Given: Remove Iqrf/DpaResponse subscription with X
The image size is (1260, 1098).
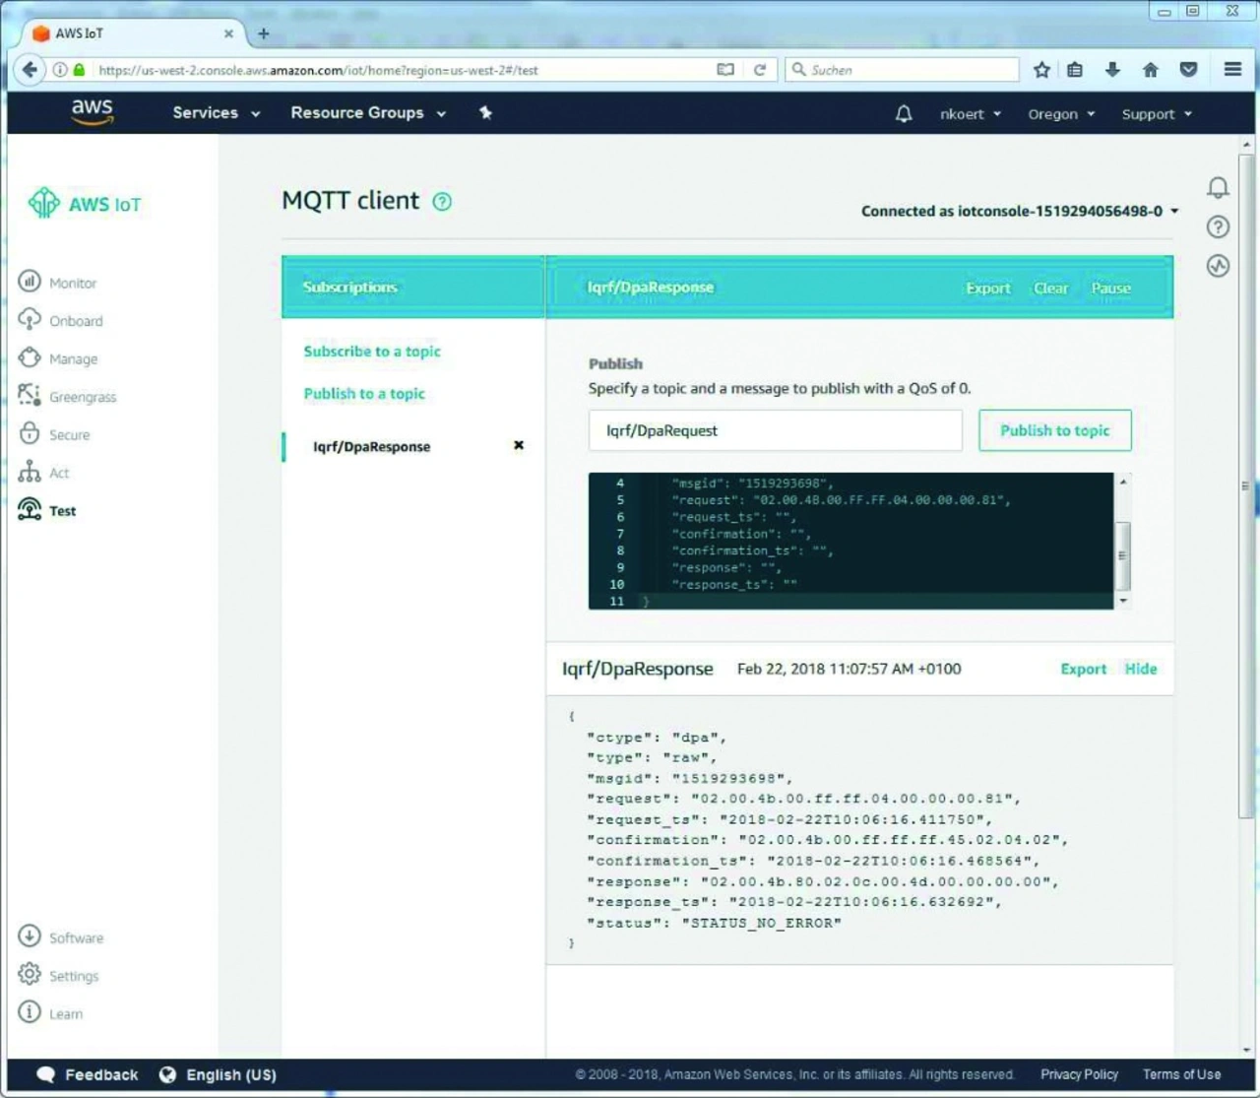Looking at the screenshot, I should point(519,445).
